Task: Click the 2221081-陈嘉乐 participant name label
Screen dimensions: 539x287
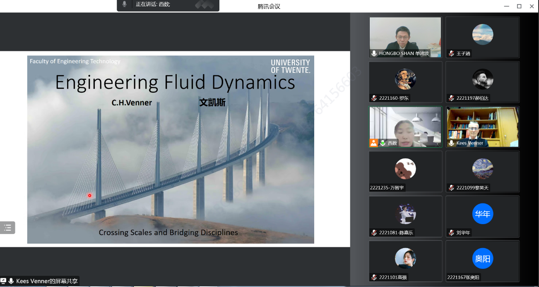Action: click(396, 232)
